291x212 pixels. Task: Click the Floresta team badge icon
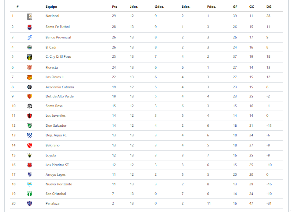pyautogui.click(x=29, y=67)
